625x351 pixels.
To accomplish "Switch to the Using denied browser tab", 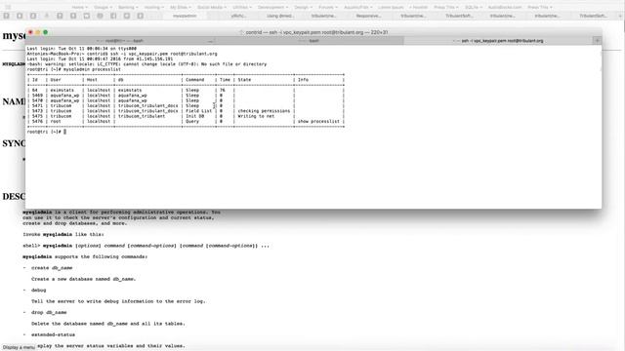I will pyautogui.click(x=280, y=16).
